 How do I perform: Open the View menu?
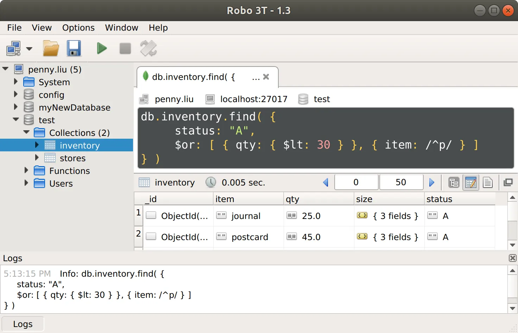pos(42,28)
